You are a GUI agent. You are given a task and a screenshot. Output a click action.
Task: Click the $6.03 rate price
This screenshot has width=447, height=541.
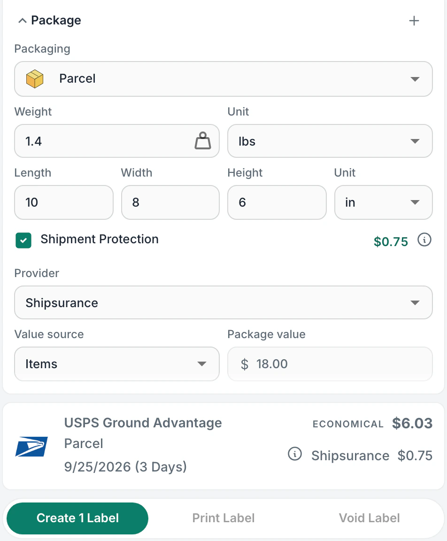412,423
